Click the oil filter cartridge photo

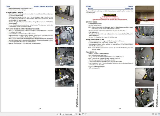coord(145,98)
